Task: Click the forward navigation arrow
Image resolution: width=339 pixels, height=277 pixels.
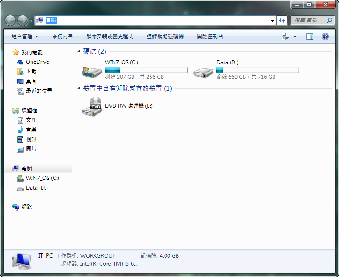Action: 22,20
